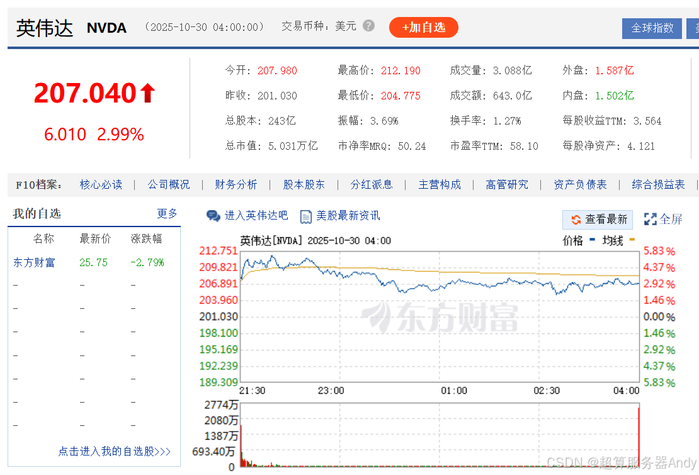This screenshot has width=699, height=475.
Task: Click the 昨收 201.030 value
Action: point(277,96)
